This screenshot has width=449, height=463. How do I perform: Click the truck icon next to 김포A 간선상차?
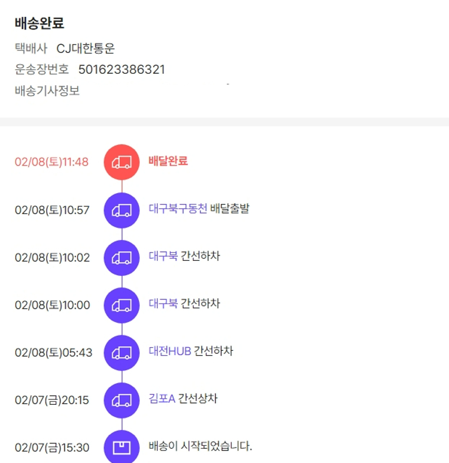click(x=122, y=400)
